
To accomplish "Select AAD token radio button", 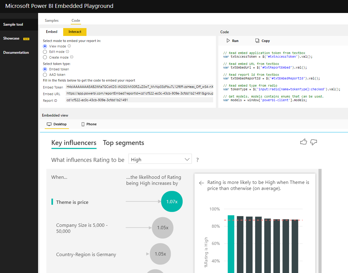I will 45,75.
